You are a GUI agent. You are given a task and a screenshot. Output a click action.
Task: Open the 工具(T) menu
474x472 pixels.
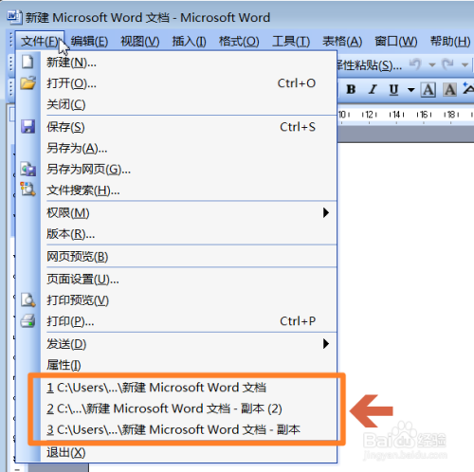pyautogui.click(x=291, y=41)
